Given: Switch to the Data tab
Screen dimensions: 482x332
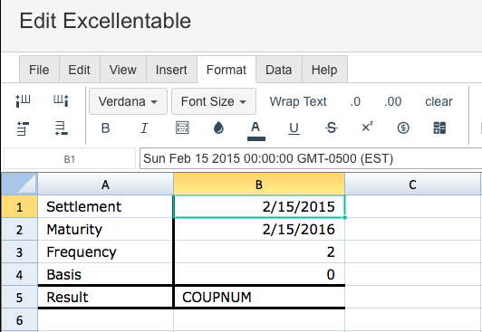Looking at the screenshot, I should pyautogui.click(x=278, y=70).
